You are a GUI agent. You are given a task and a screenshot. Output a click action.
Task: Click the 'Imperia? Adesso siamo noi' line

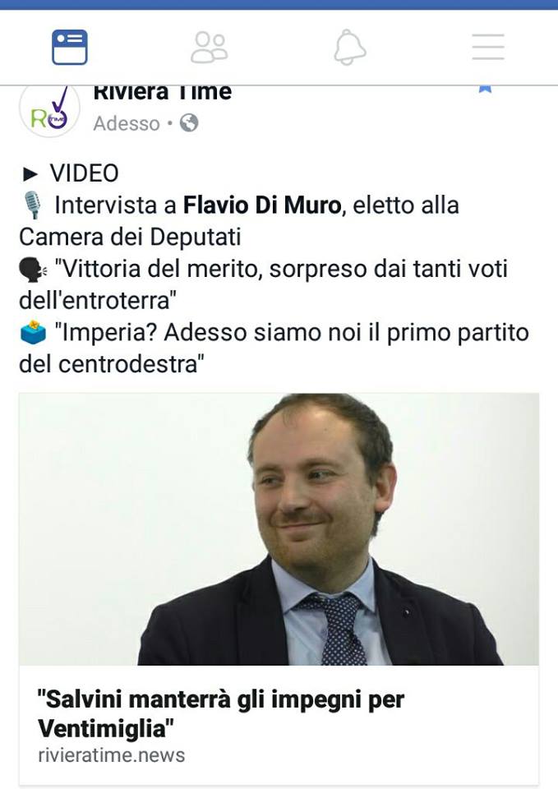coord(274,348)
